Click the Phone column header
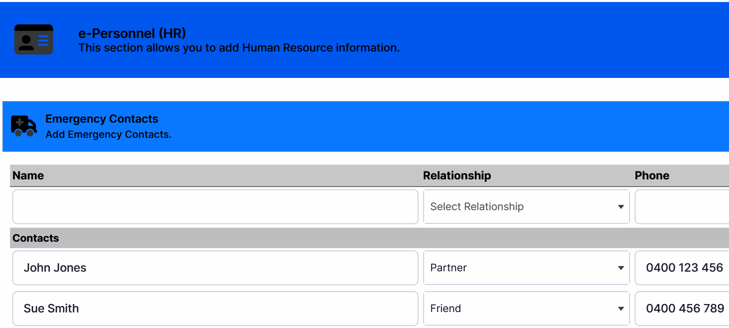 pyautogui.click(x=652, y=175)
